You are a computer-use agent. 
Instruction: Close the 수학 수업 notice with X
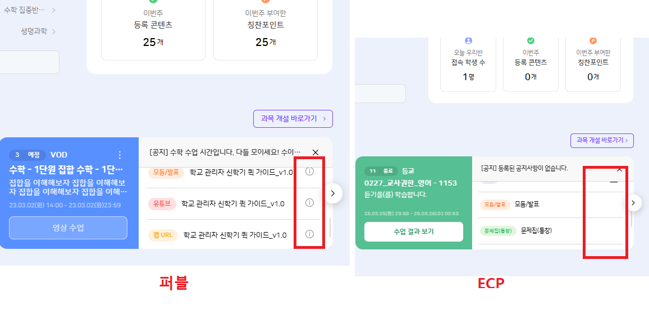click(316, 152)
